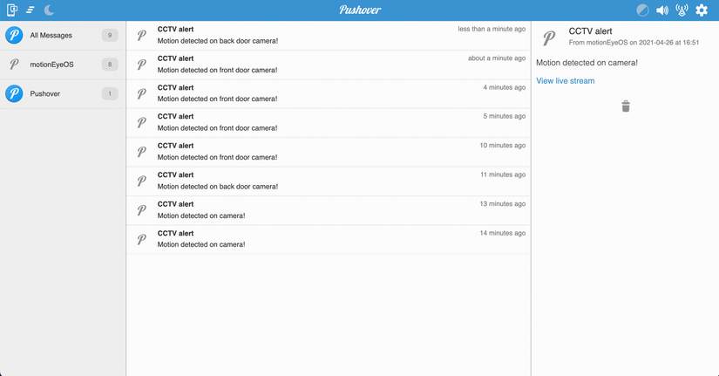Mute sound with the speaker icon
The width and height of the screenshot is (719, 376).
pyautogui.click(x=662, y=10)
